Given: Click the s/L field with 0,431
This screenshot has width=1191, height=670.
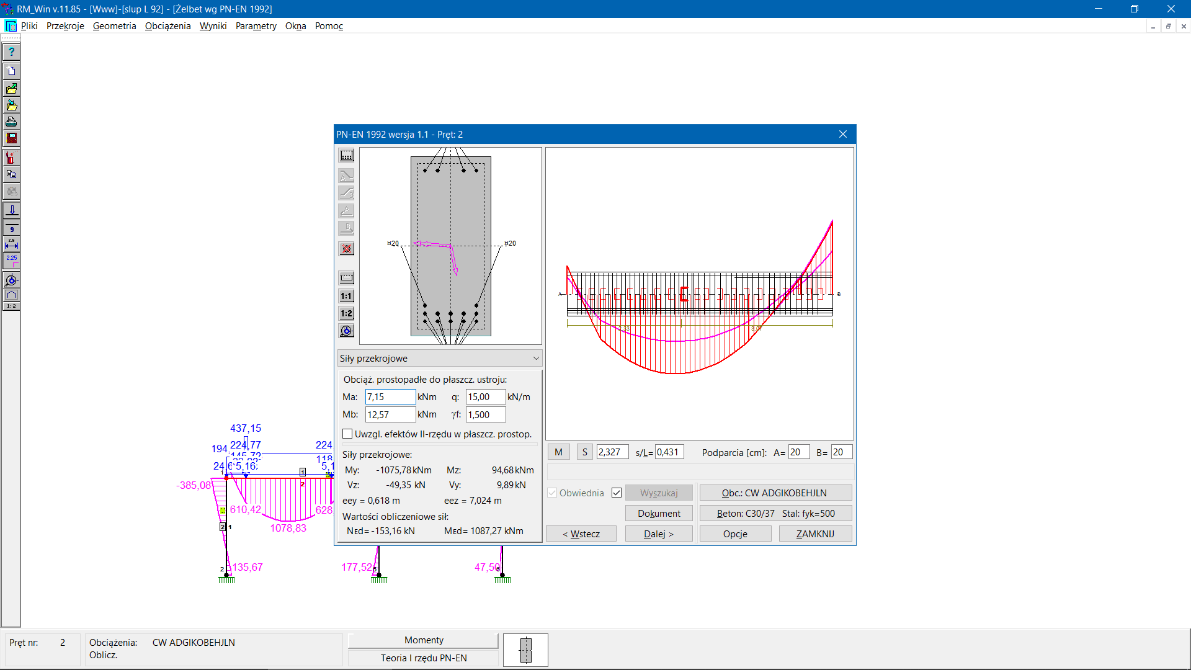Looking at the screenshot, I should point(669,452).
